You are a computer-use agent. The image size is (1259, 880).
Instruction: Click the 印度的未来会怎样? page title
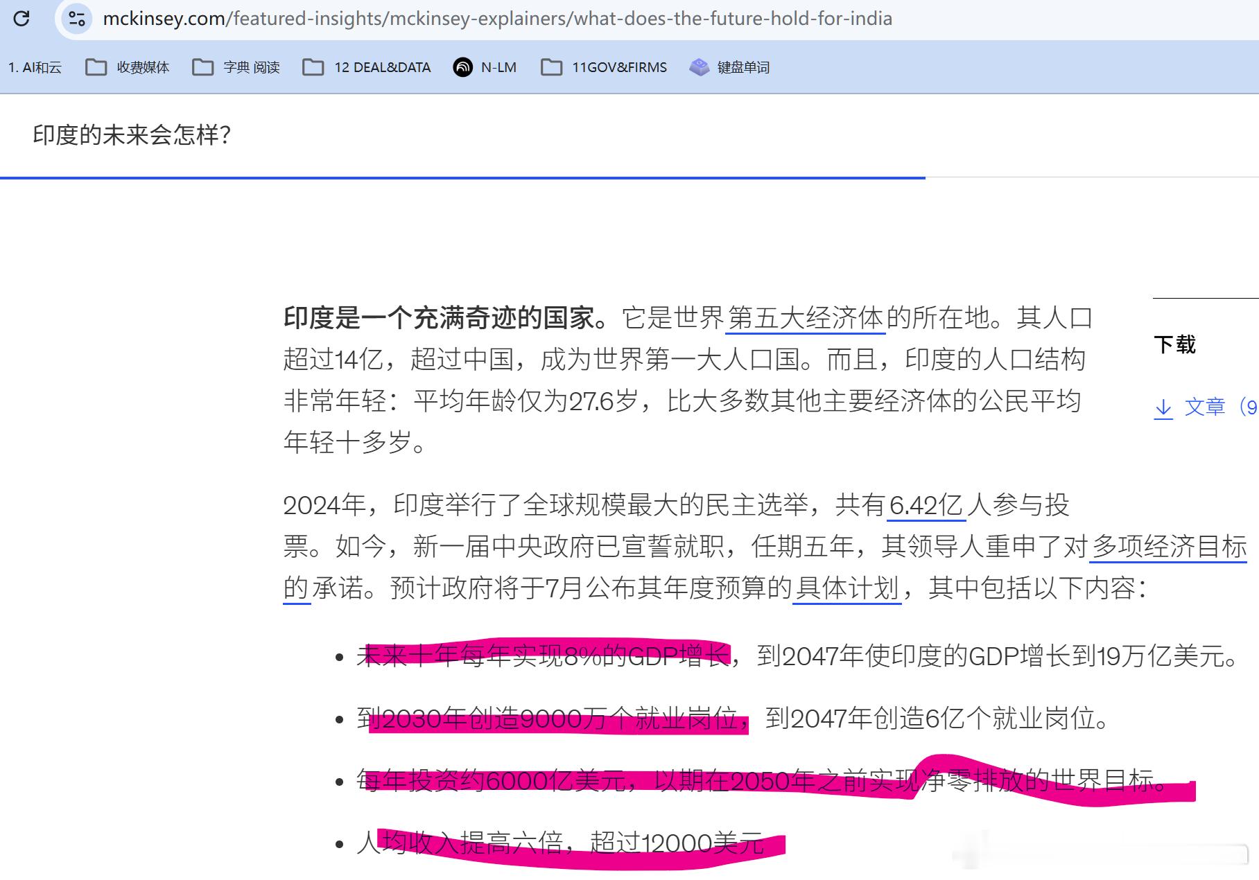132,135
